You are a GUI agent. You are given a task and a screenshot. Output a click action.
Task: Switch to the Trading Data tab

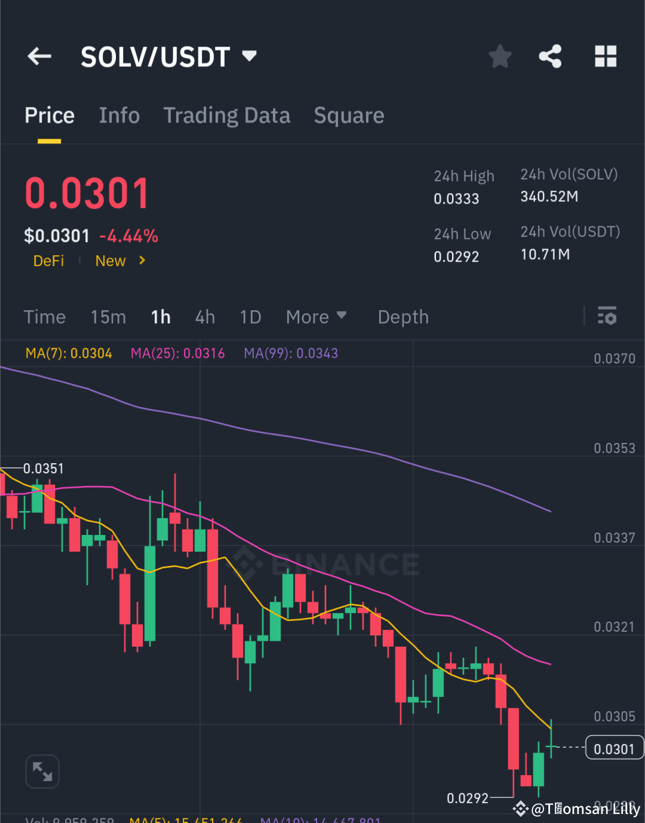[x=227, y=115]
